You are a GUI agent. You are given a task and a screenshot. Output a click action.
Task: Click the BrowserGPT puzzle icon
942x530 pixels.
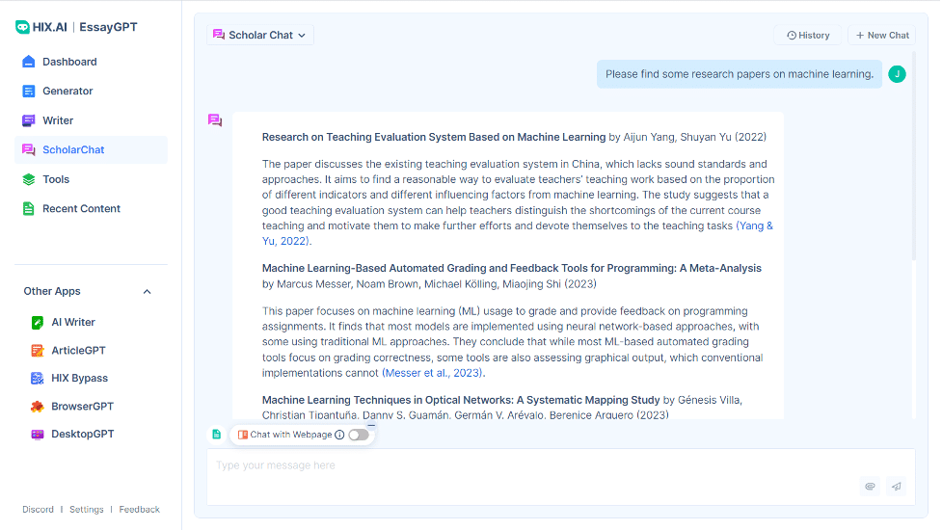(38, 407)
